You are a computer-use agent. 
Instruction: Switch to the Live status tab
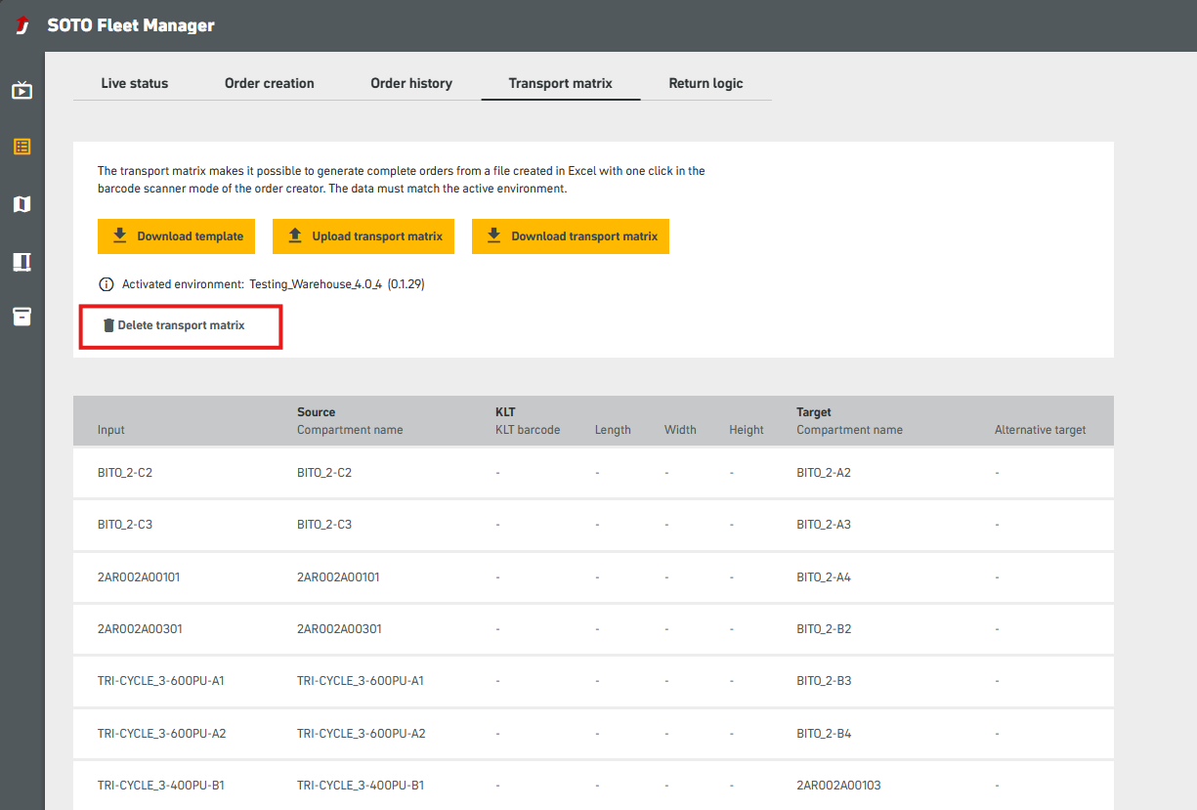pyautogui.click(x=135, y=83)
